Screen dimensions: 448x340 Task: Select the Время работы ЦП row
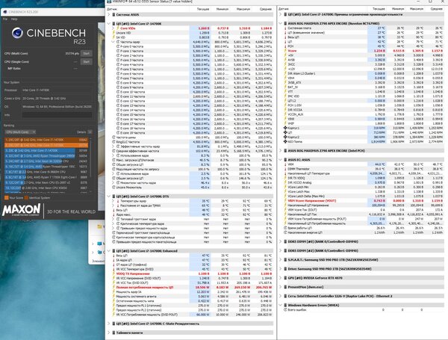point(363,228)
